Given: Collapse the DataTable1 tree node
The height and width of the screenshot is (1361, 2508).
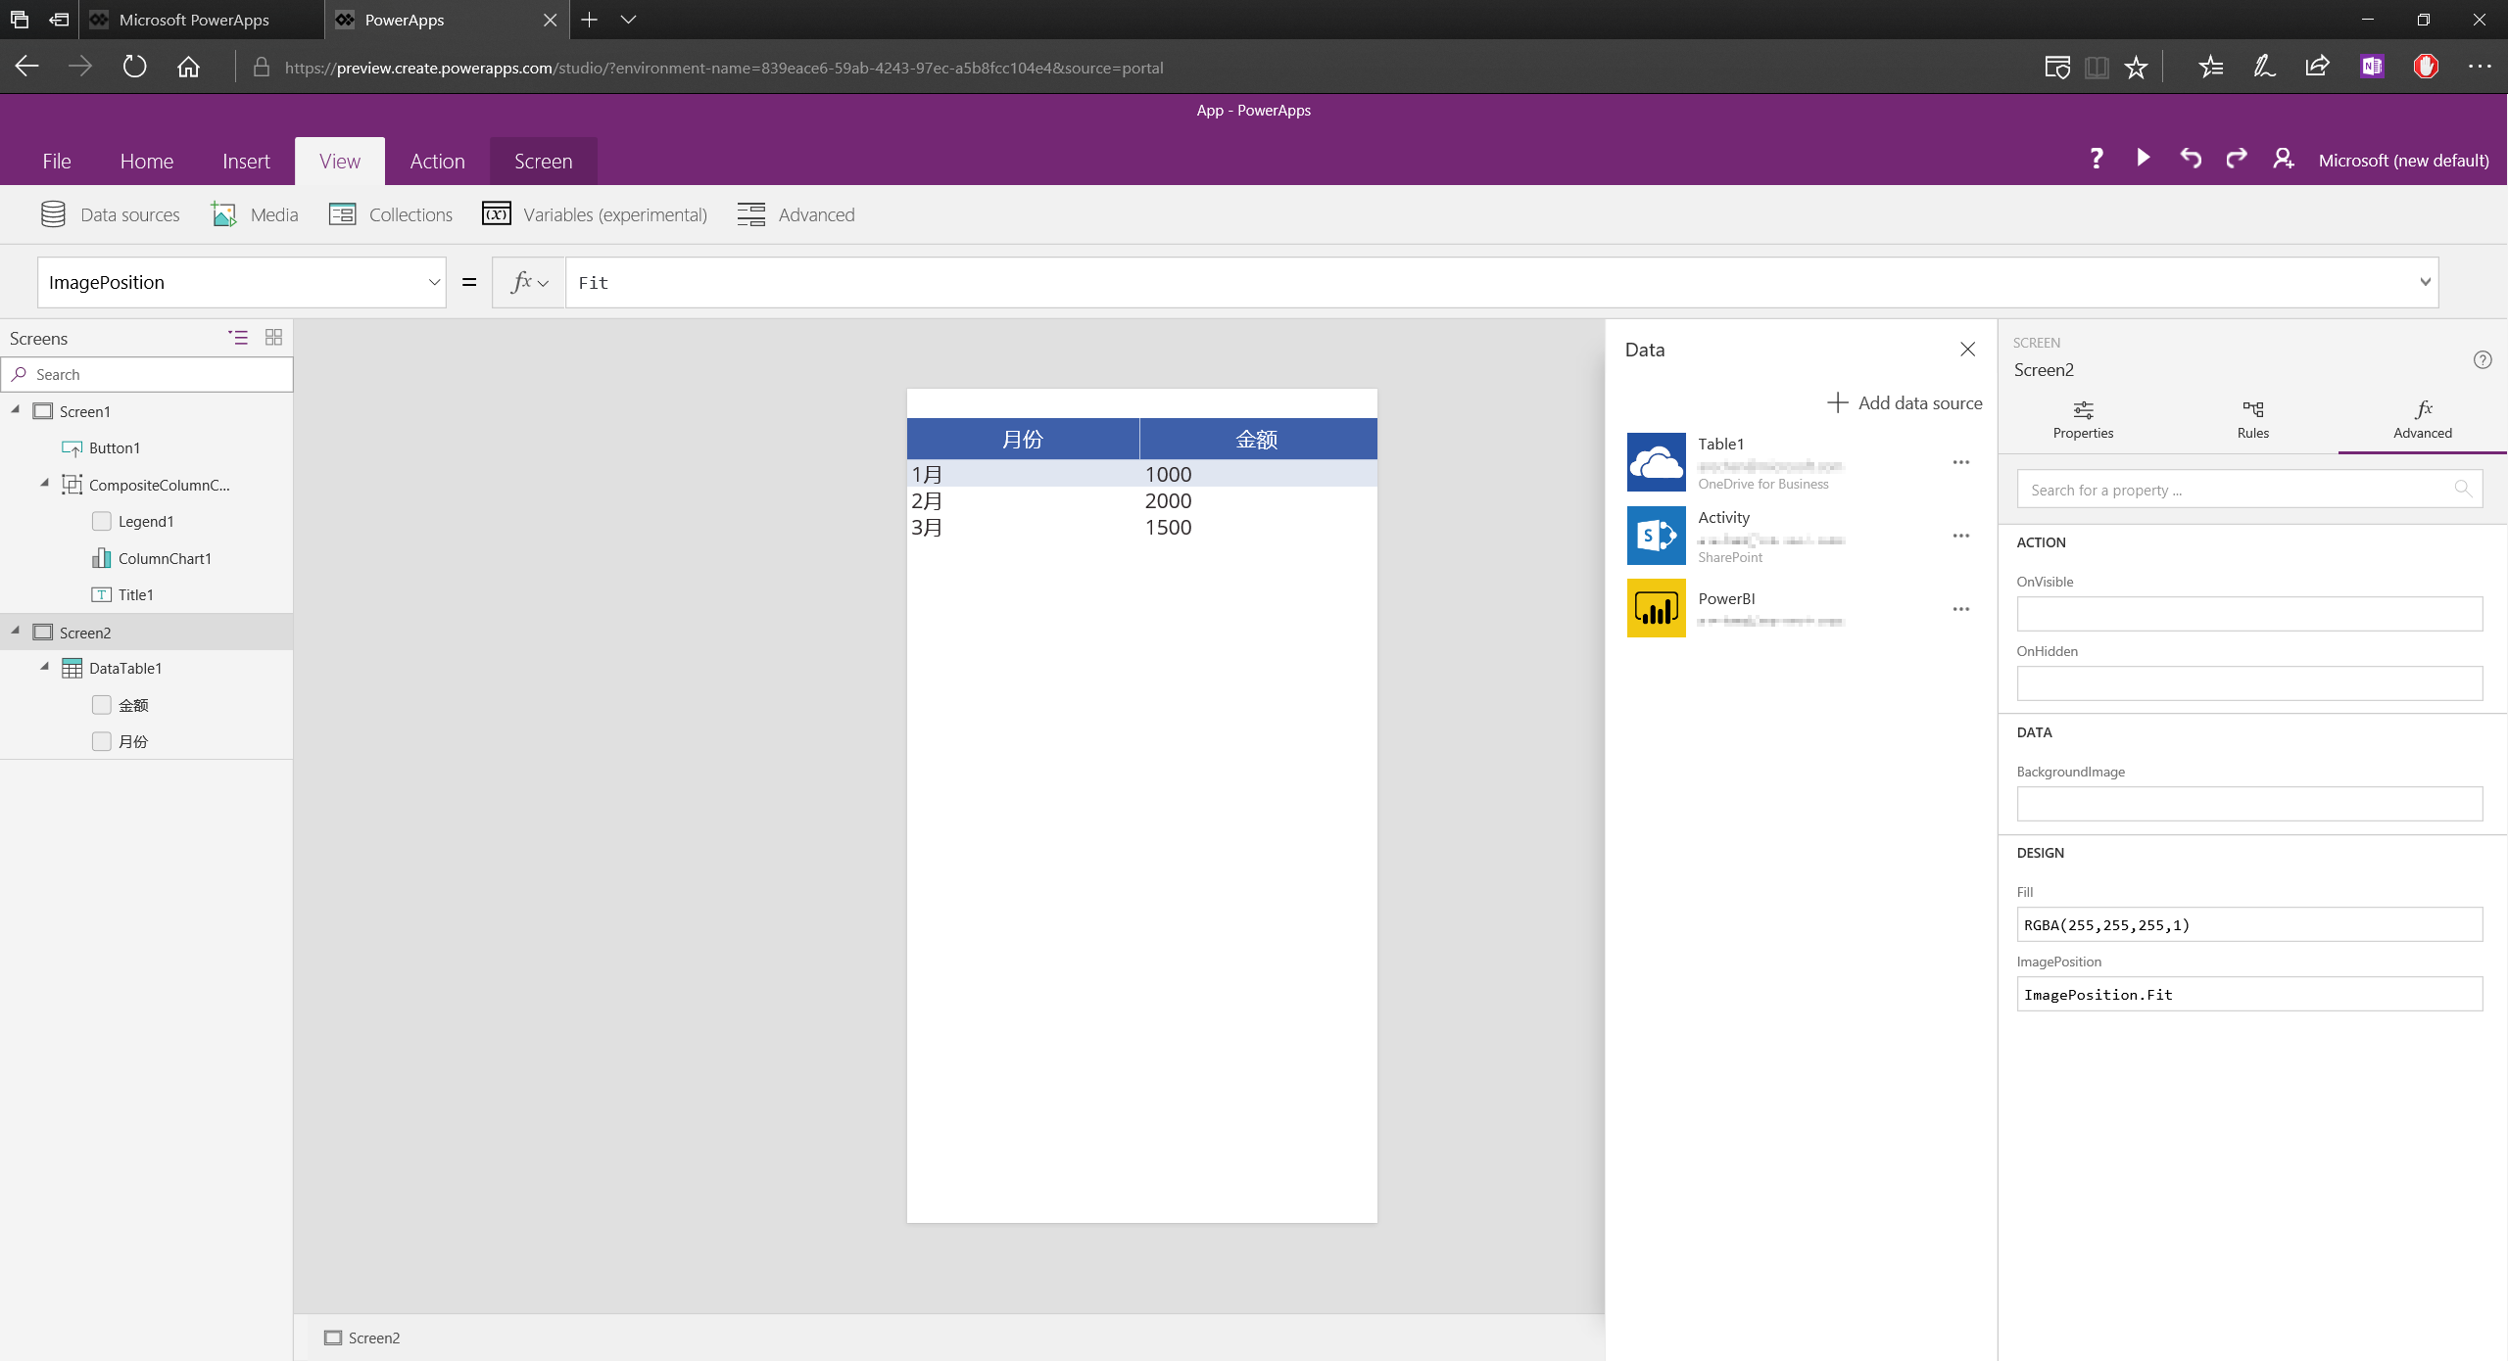Looking at the screenshot, I should pyautogui.click(x=45, y=667).
